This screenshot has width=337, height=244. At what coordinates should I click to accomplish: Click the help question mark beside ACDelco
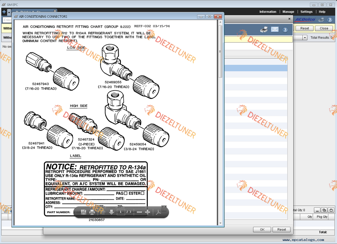329,20
